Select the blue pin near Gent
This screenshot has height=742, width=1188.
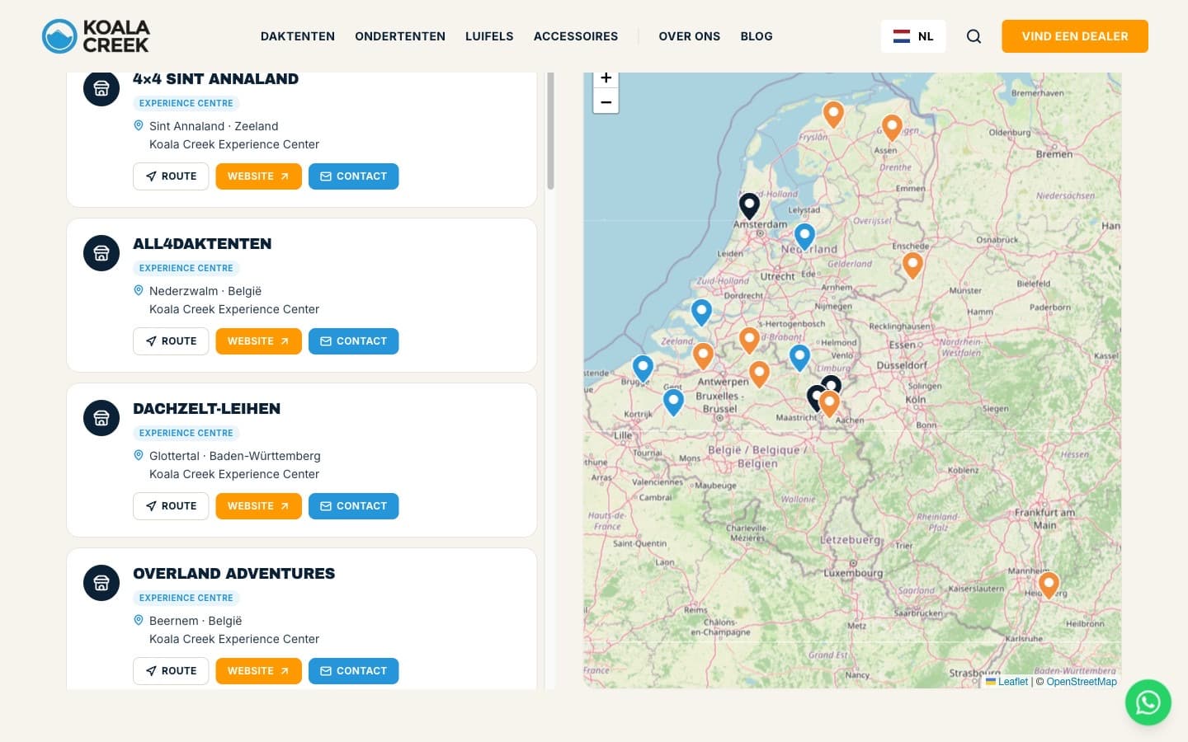point(673,402)
